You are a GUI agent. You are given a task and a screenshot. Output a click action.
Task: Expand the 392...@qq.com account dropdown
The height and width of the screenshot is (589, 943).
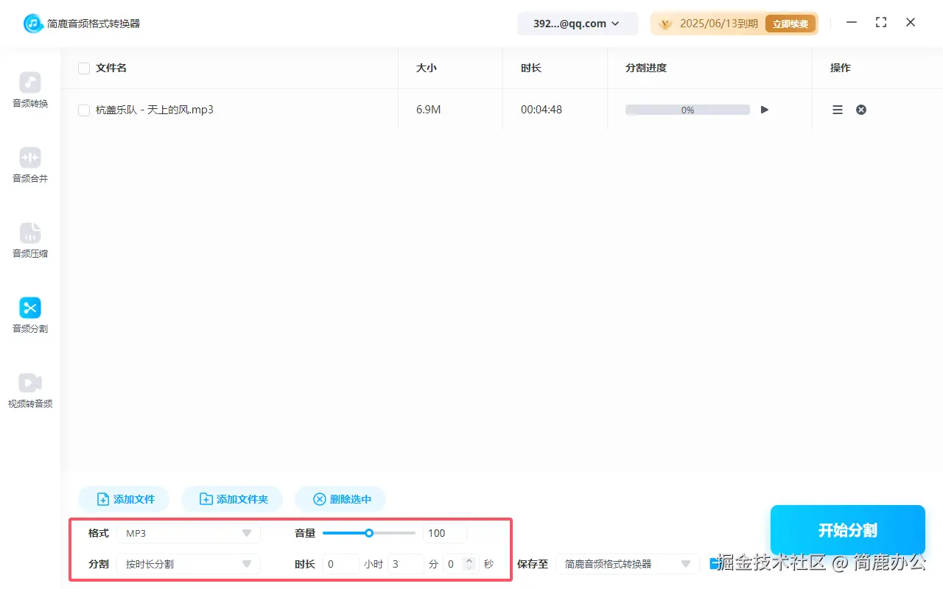pos(578,24)
